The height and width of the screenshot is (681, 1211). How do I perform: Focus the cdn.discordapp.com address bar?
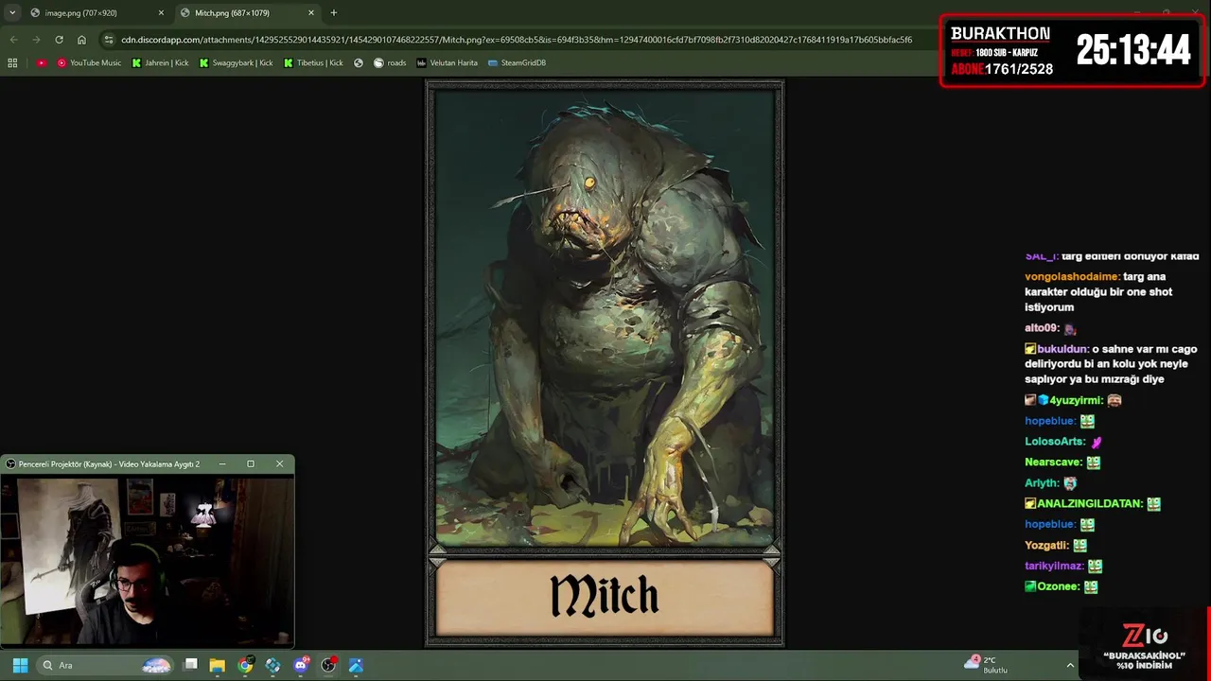(517, 40)
